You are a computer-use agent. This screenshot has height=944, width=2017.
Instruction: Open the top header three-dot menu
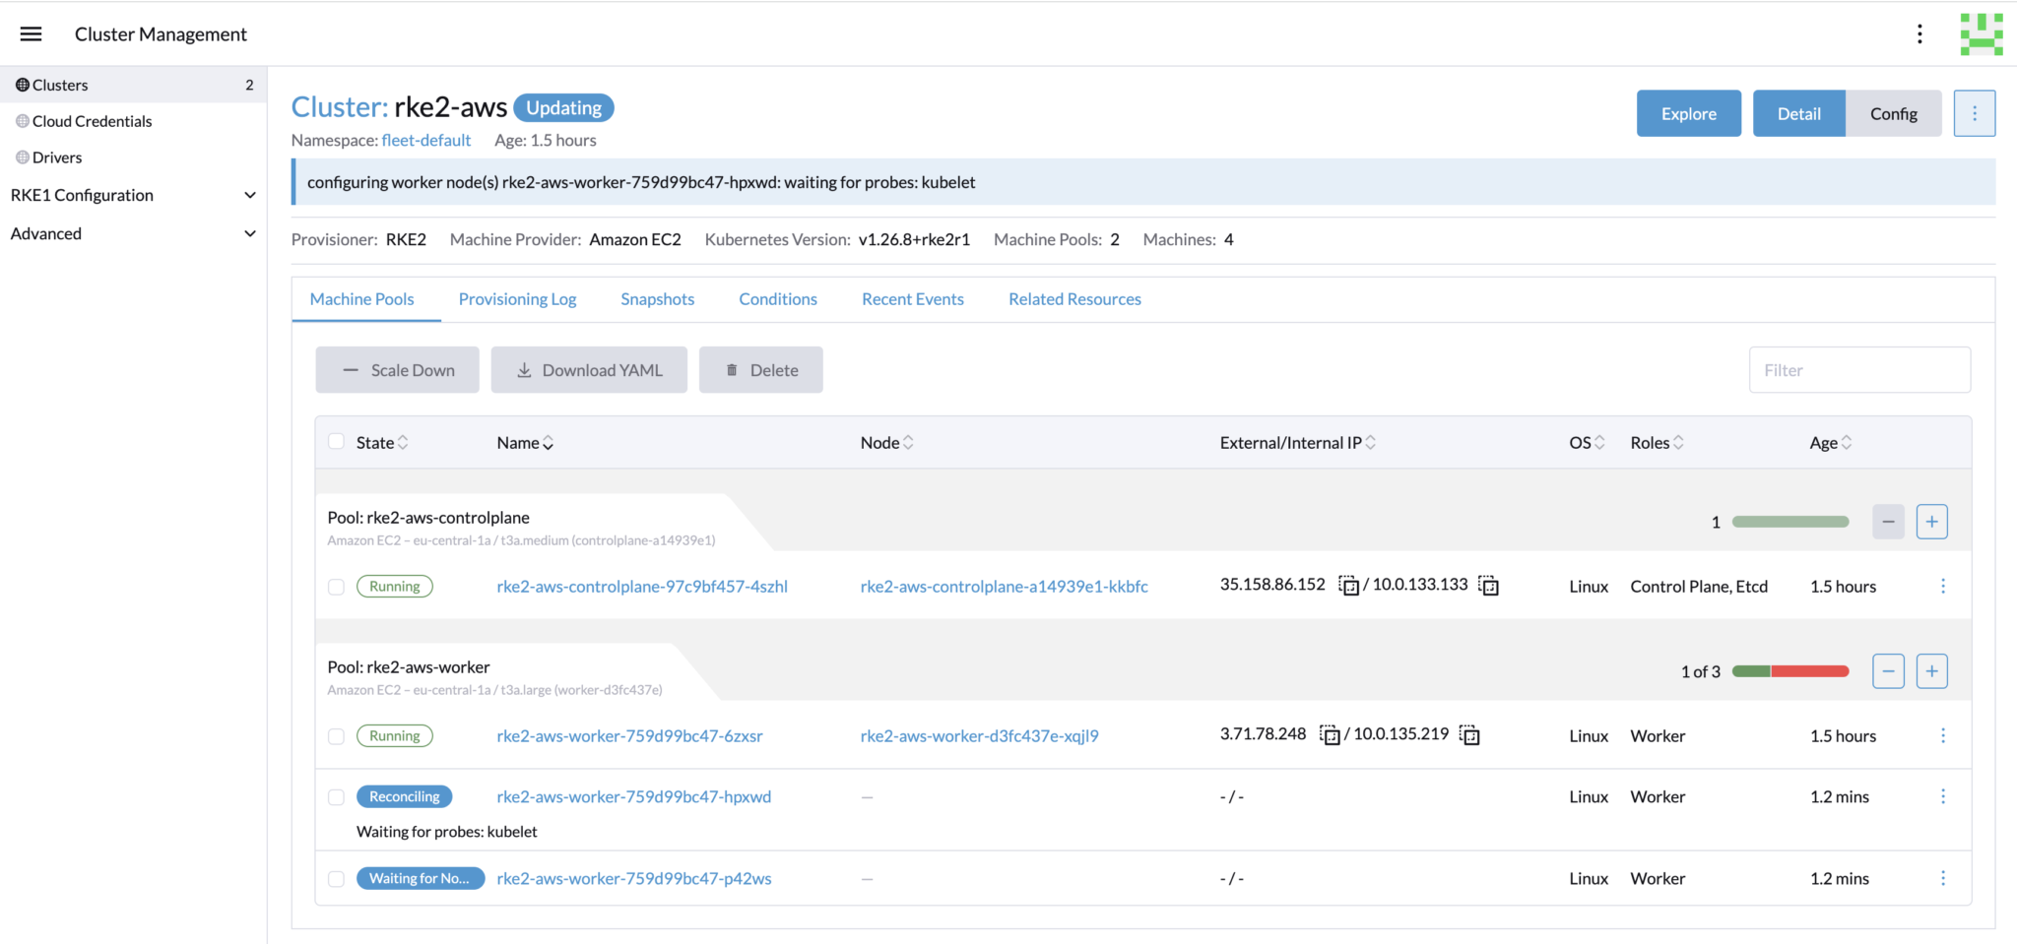click(1919, 34)
